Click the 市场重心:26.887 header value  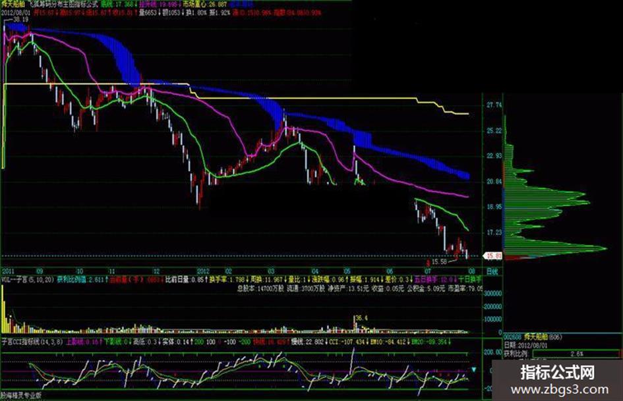click(206, 5)
